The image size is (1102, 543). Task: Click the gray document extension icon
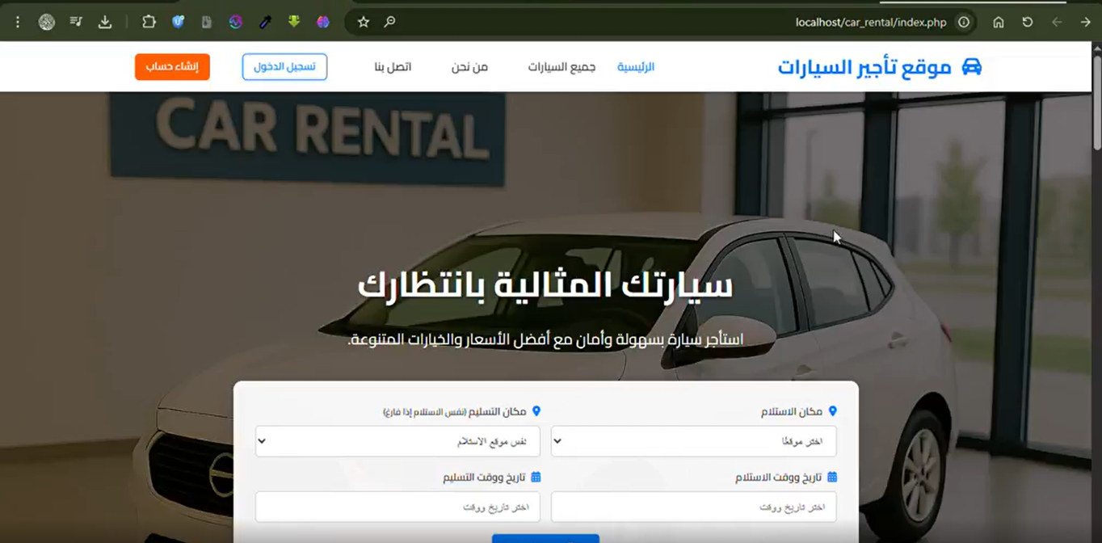(x=207, y=23)
